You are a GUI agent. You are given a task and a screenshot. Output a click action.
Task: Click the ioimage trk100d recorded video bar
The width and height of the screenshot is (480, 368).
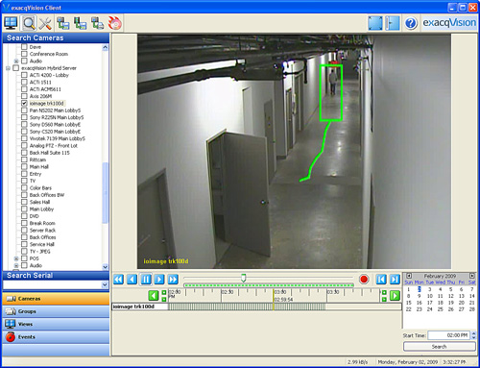tap(247, 307)
